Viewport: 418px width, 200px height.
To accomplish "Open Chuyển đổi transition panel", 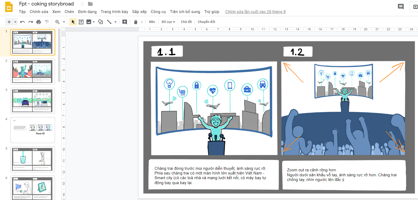I will tap(206, 22).
